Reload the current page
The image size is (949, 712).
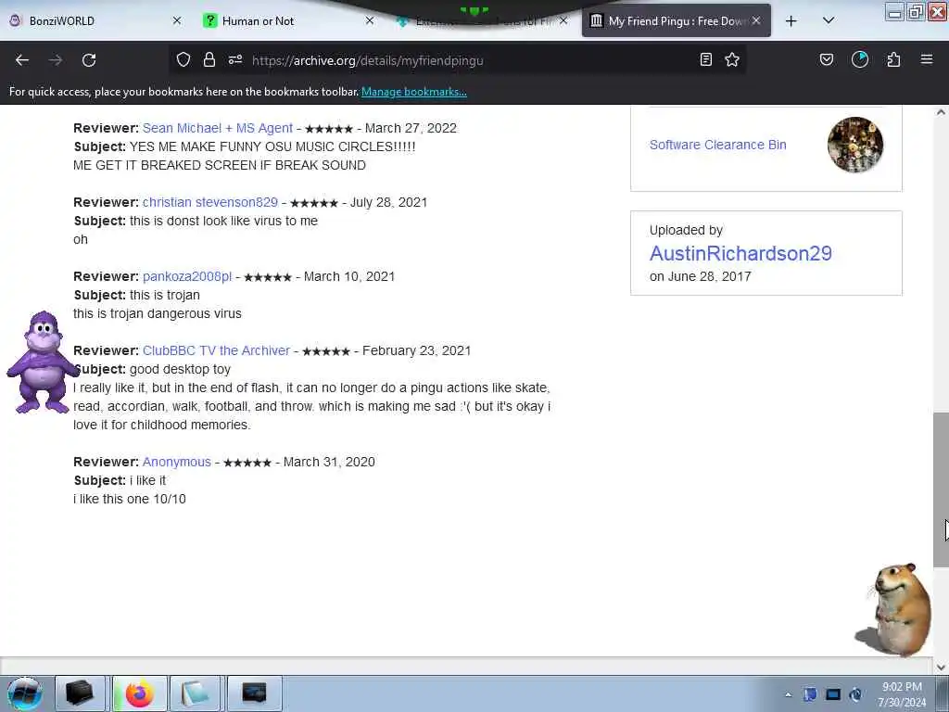click(x=89, y=60)
